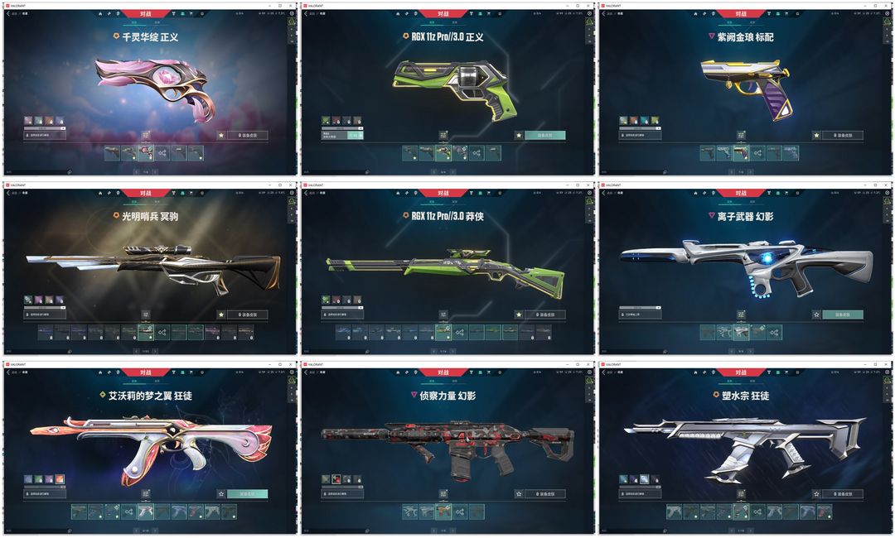The image size is (895, 538).
Task: Open store cart icon in 离子武器 幻影 window
Action: (786, 193)
